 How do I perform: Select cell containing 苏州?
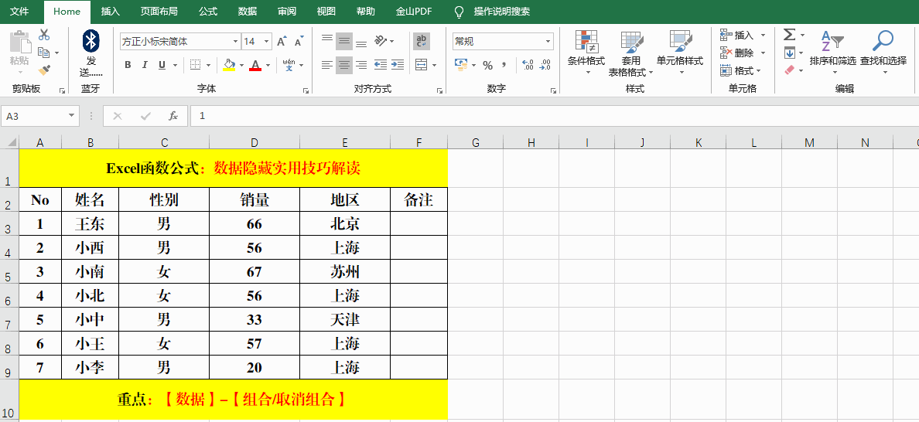[345, 271]
